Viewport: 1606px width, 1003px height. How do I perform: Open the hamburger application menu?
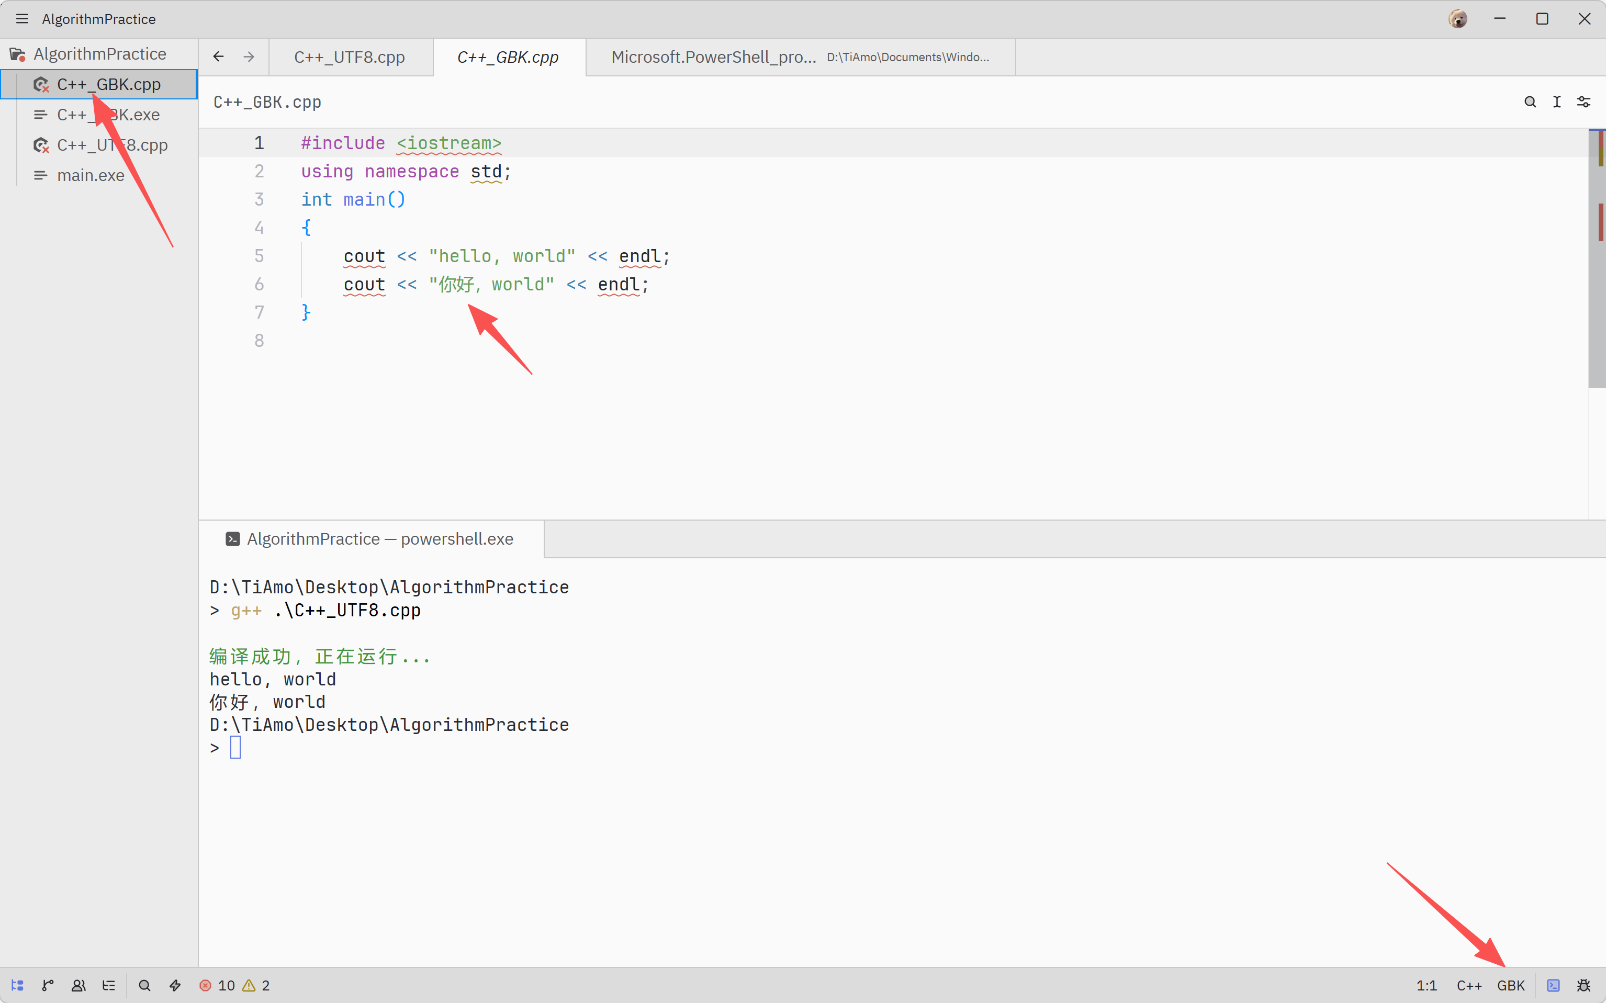point(22,19)
